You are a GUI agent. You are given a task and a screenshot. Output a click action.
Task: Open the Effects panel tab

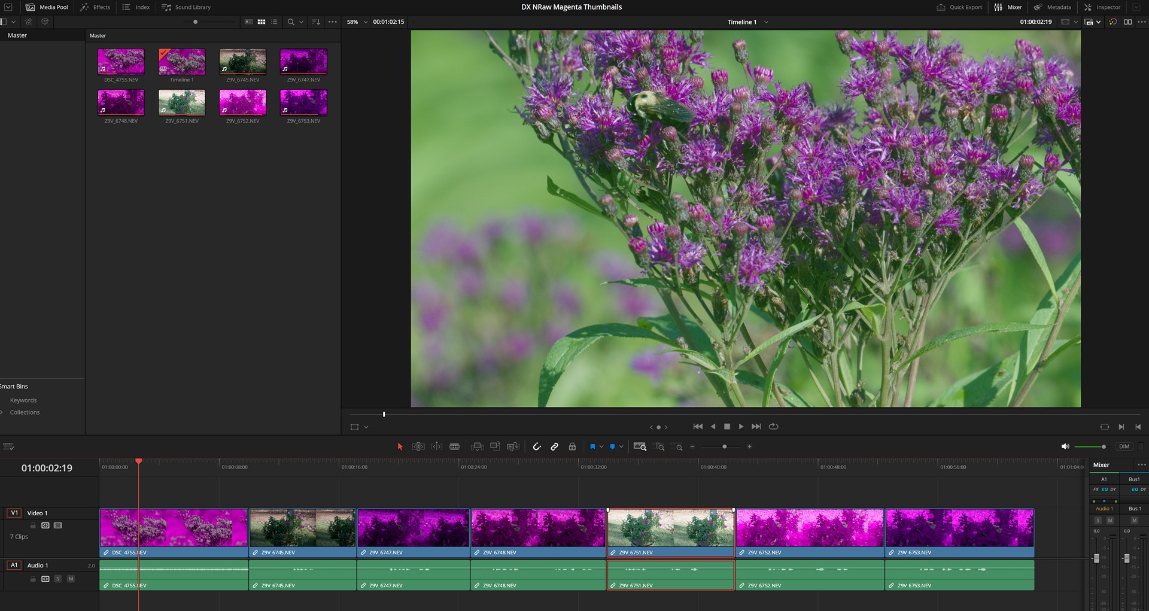pyautogui.click(x=95, y=7)
